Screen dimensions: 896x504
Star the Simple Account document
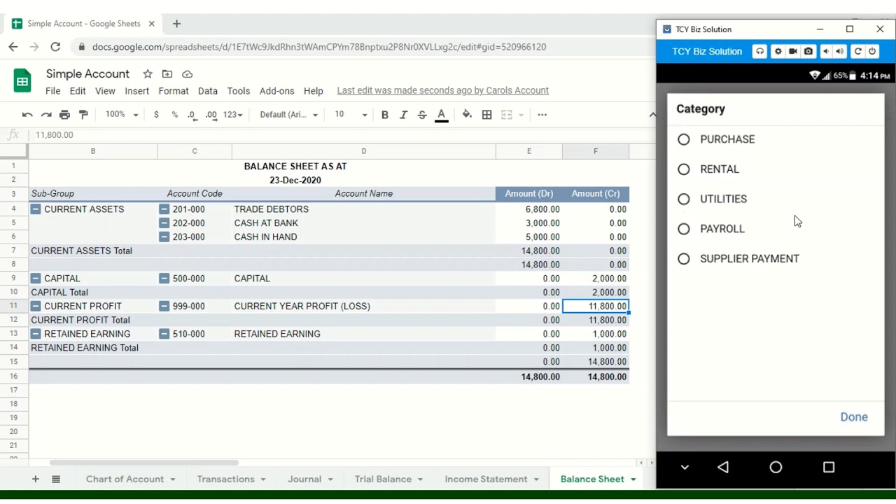148,74
